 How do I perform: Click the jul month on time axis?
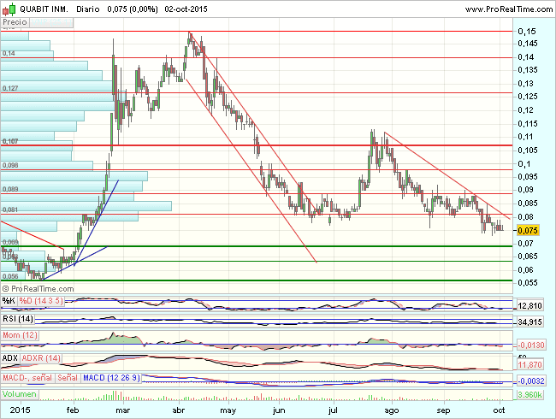point(333,410)
